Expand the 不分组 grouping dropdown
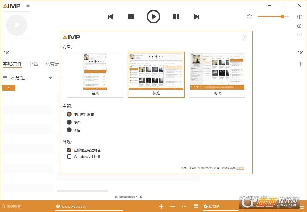 [50, 78]
